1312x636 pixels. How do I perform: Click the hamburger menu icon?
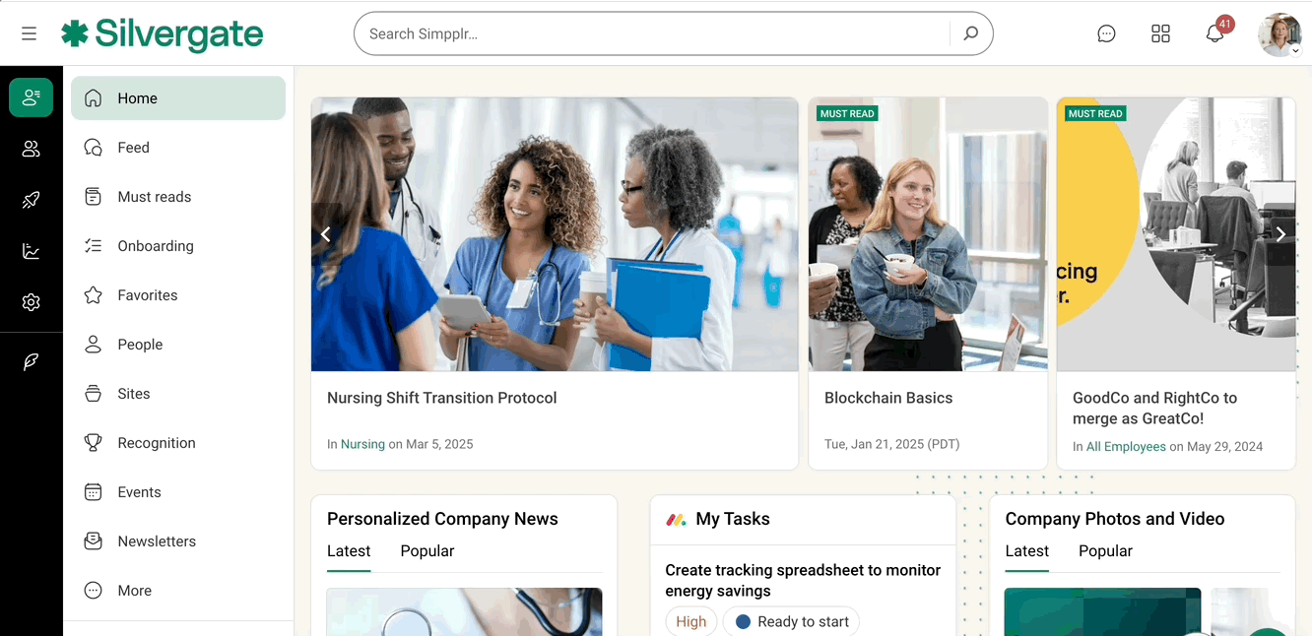(29, 33)
